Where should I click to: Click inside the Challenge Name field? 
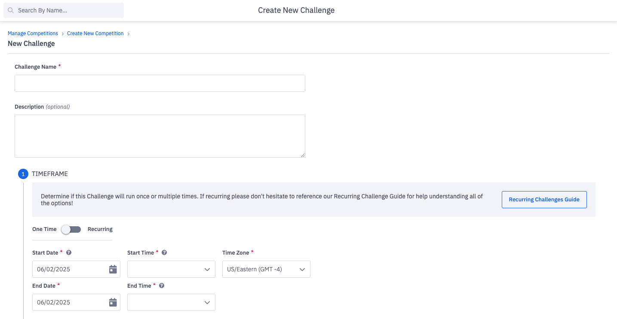coord(160,83)
